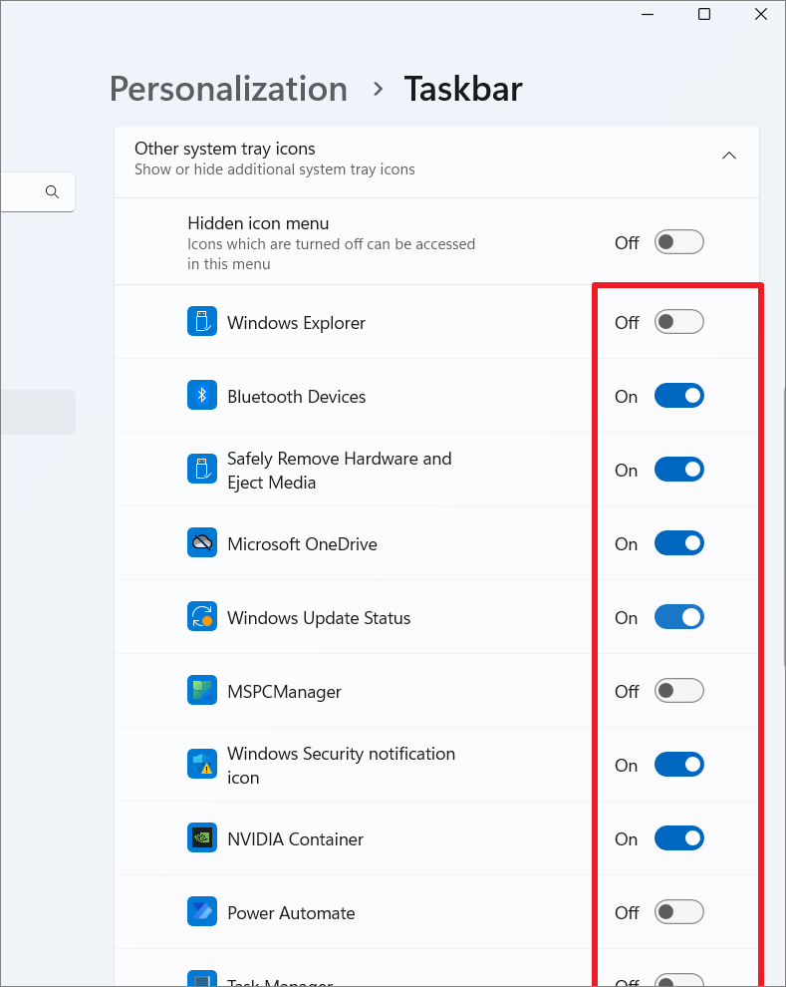Navigate back using the Personalization breadcrumb
The width and height of the screenshot is (786, 987).
[227, 89]
